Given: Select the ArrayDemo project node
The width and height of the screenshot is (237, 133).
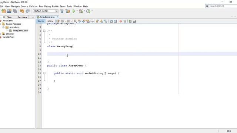Looking at the screenshot, I should tap(7, 21).
